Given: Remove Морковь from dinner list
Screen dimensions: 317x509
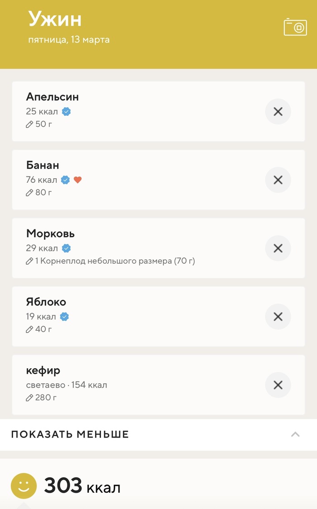Looking at the screenshot, I should [x=278, y=248].
